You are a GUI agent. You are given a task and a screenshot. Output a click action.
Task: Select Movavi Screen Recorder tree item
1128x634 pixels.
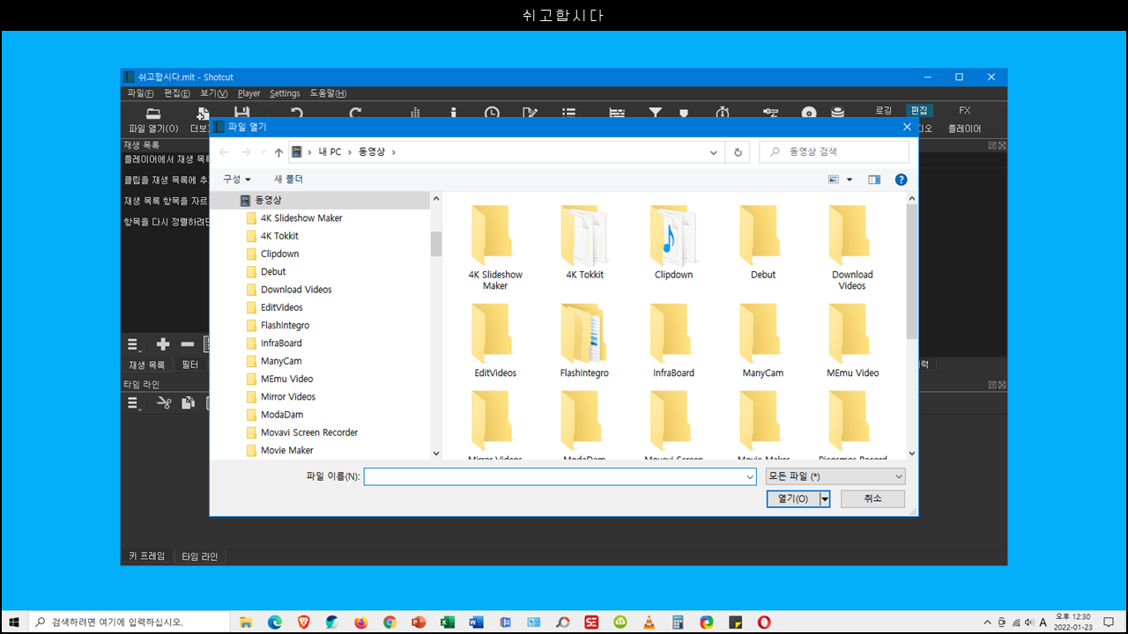[x=309, y=432]
